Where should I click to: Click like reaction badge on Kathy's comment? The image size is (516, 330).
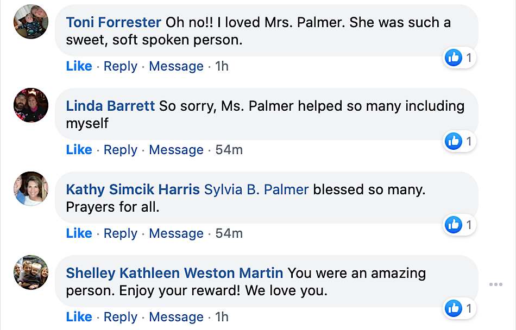[x=453, y=225]
